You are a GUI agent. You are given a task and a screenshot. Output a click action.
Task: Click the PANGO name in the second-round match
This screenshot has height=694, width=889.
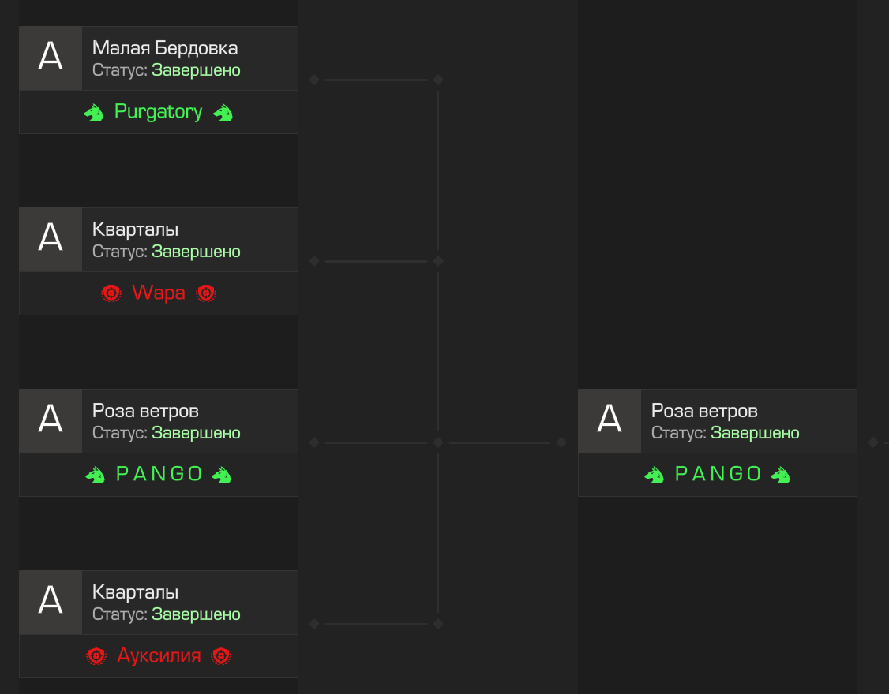pyautogui.click(x=718, y=474)
